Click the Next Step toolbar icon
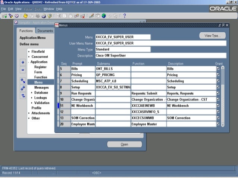This screenshot has width=238, height=178. 32,16
